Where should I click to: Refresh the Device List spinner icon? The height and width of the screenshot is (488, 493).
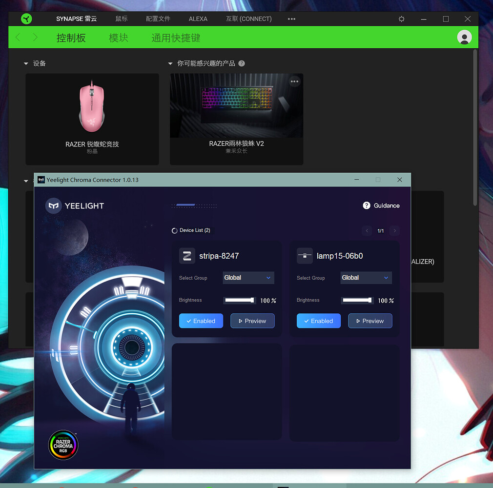pos(174,230)
